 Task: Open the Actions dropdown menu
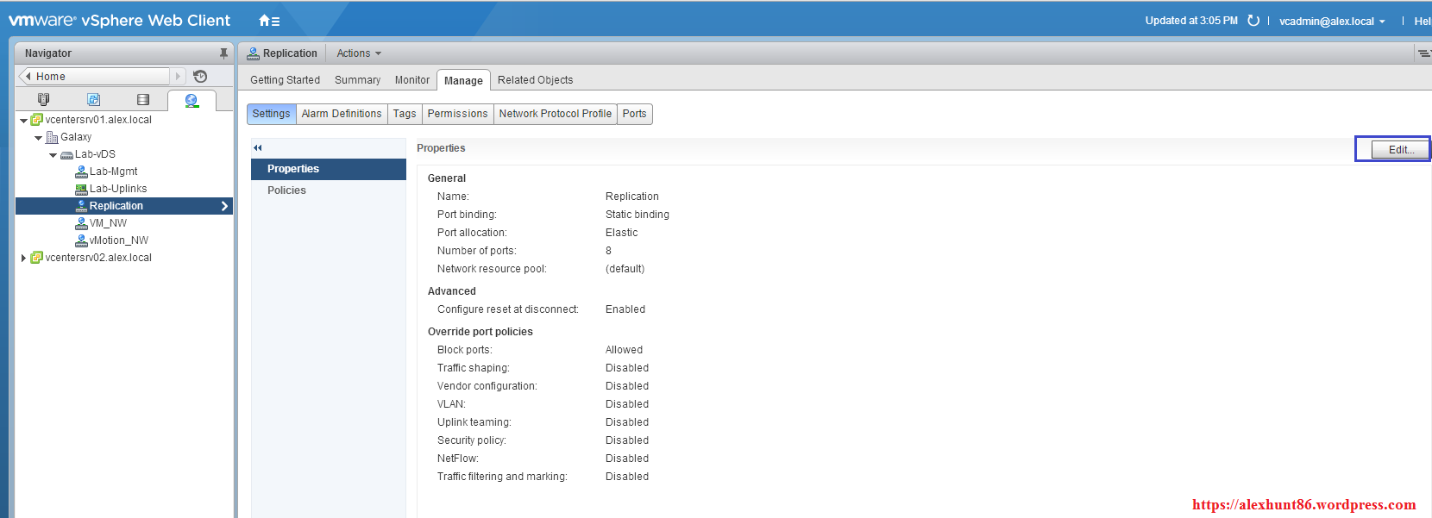pyautogui.click(x=358, y=53)
